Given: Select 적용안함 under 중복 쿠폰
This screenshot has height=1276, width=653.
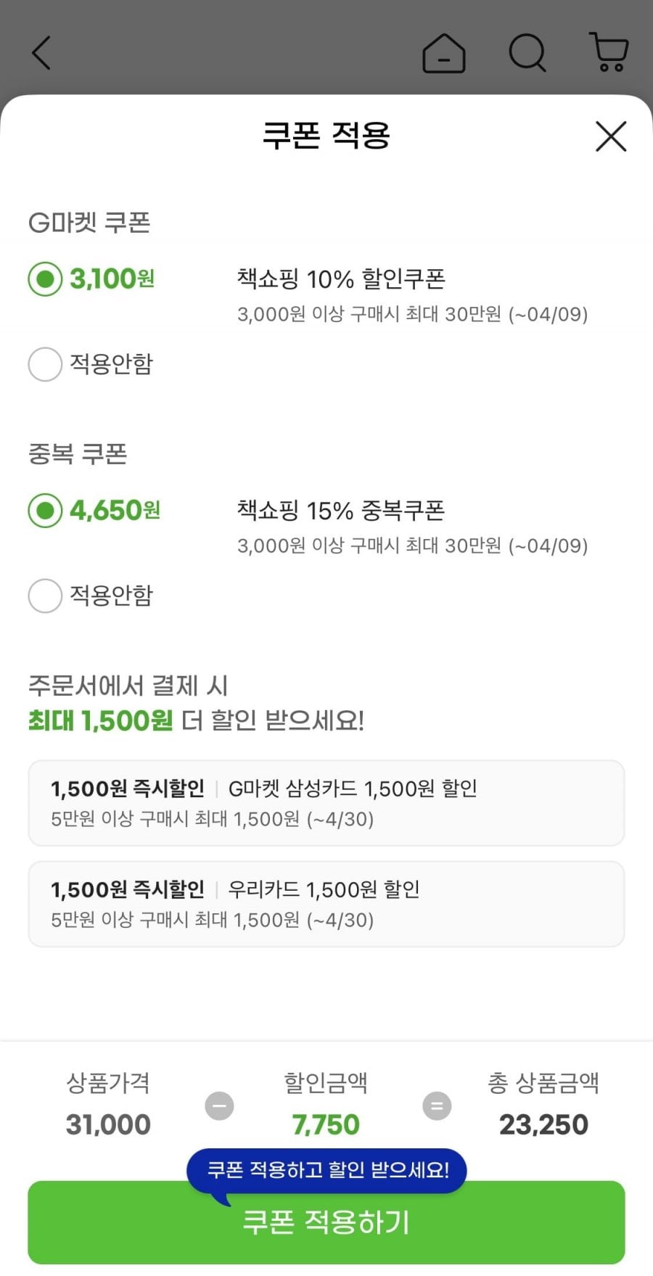Looking at the screenshot, I should click(45, 596).
